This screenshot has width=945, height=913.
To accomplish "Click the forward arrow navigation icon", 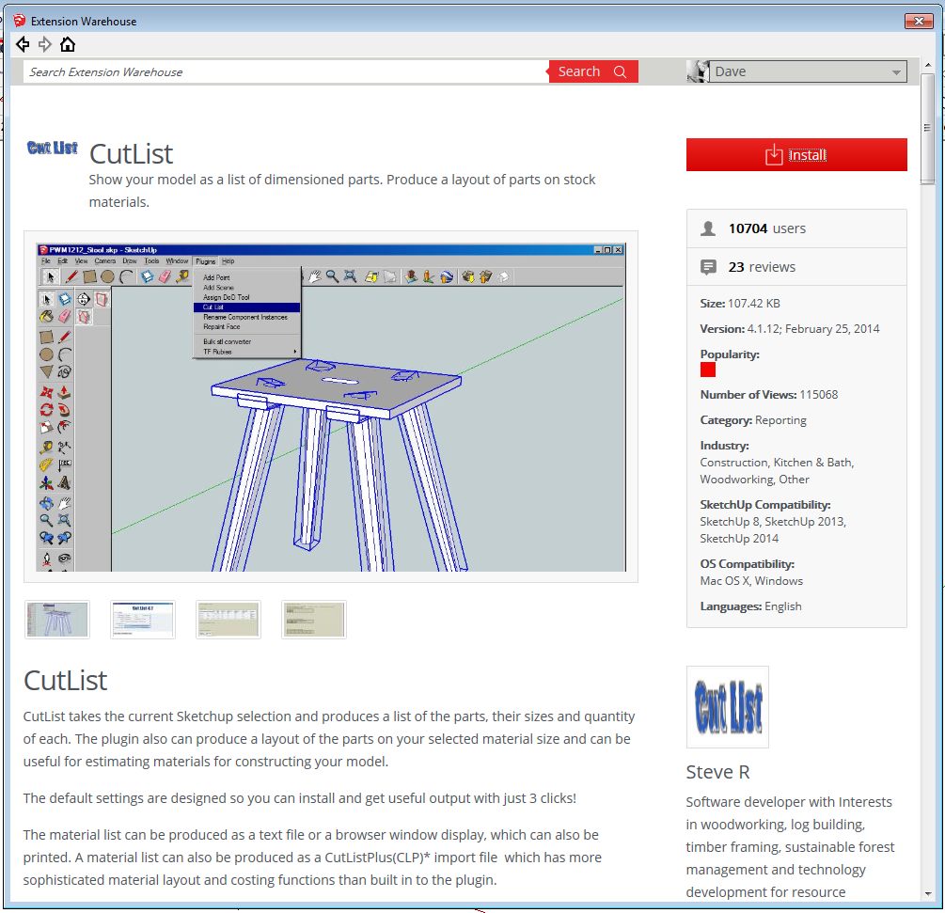I will pos(45,44).
